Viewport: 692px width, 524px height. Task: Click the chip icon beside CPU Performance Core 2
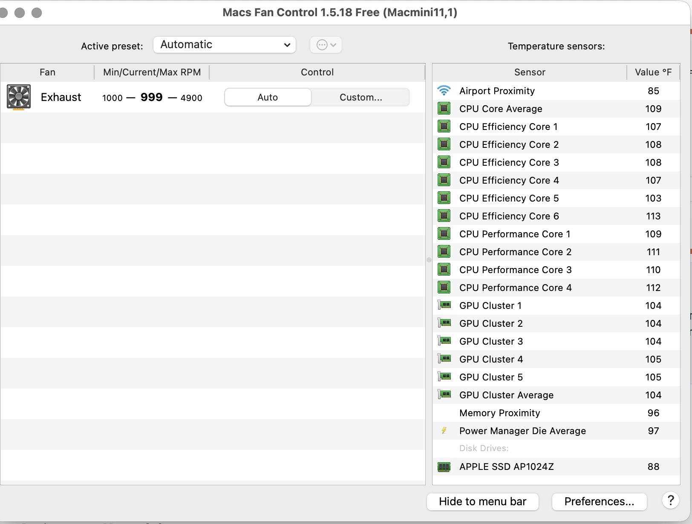coord(444,252)
